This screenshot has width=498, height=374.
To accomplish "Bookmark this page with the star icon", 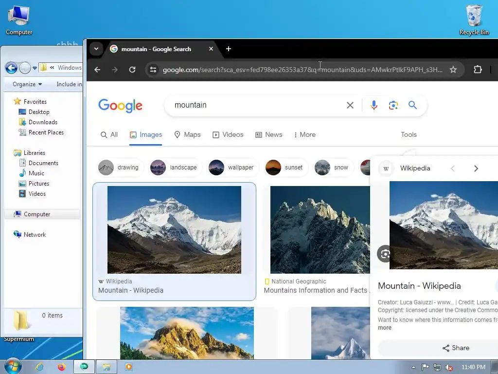I will pos(453,70).
